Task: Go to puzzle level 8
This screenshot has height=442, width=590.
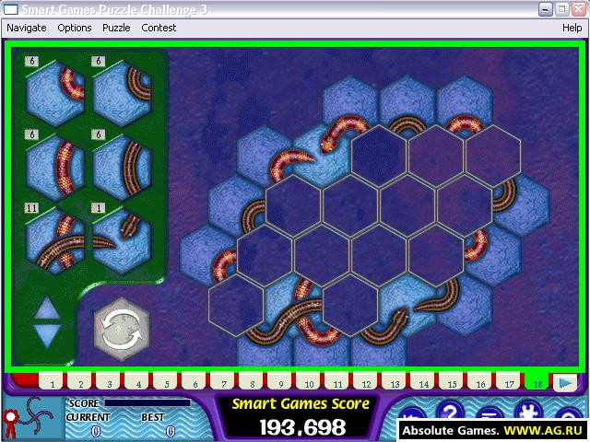Action: pyautogui.click(x=253, y=383)
